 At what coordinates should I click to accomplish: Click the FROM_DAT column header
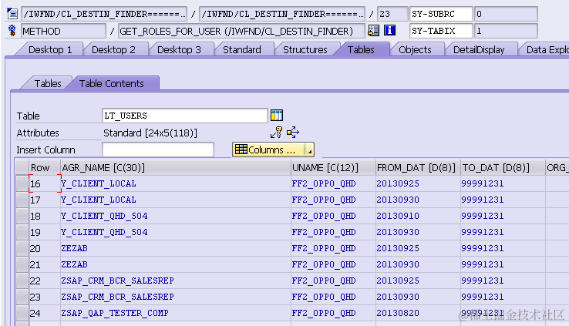418,167
